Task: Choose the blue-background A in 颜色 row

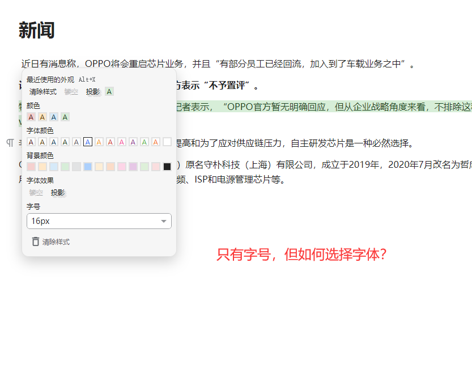Action: (54, 117)
